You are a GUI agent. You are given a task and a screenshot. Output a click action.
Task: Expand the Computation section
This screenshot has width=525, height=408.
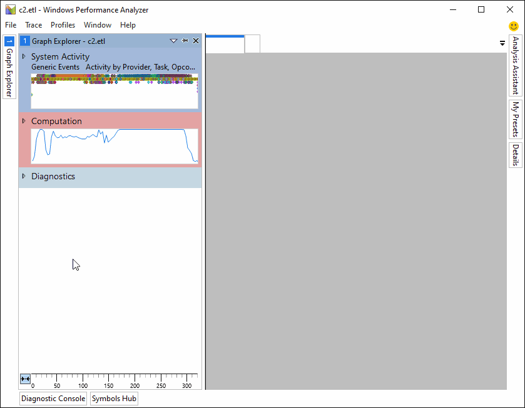tap(24, 120)
